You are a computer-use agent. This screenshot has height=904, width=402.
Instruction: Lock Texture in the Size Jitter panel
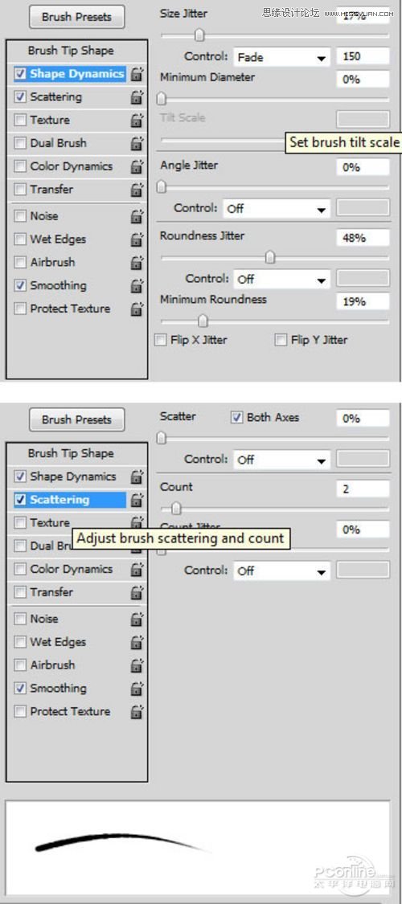tap(137, 120)
